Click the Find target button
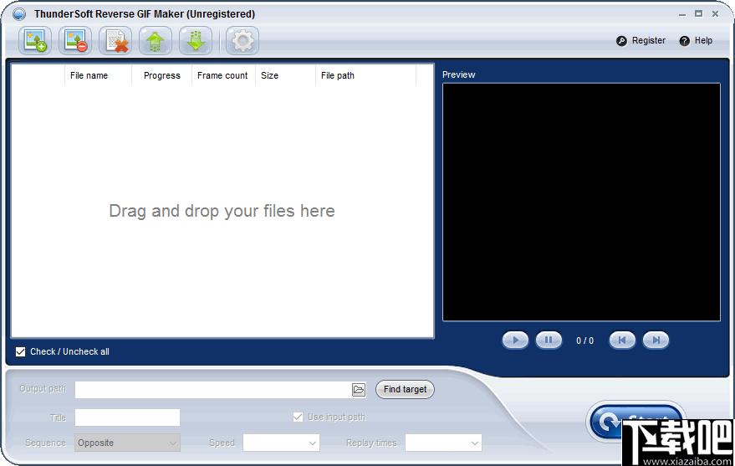Viewport: 735px width, 466px height. pos(405,390)
